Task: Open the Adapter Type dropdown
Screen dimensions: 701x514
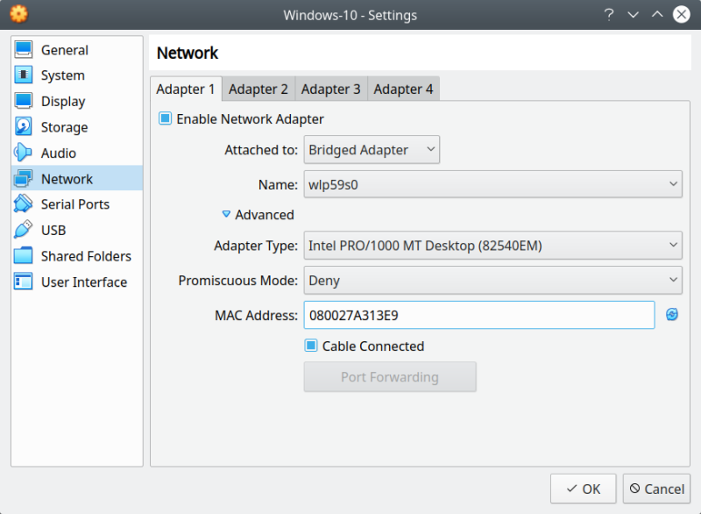Action: pos(492,246)
